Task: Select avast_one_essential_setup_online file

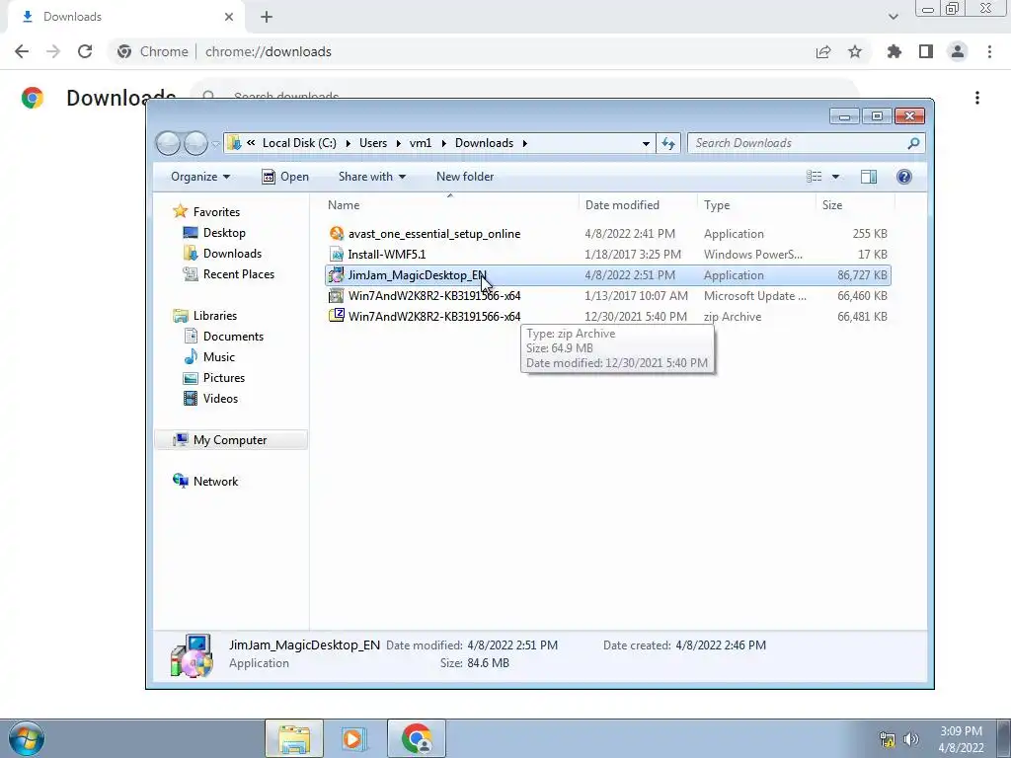Action: pos(608,233)
